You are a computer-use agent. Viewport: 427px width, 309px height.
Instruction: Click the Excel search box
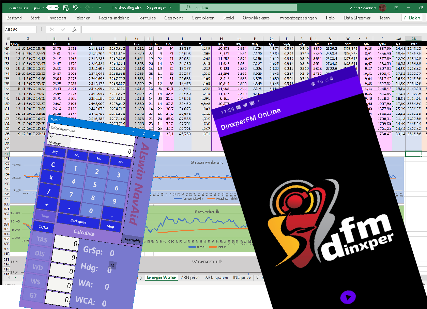(x=238, y=7)
